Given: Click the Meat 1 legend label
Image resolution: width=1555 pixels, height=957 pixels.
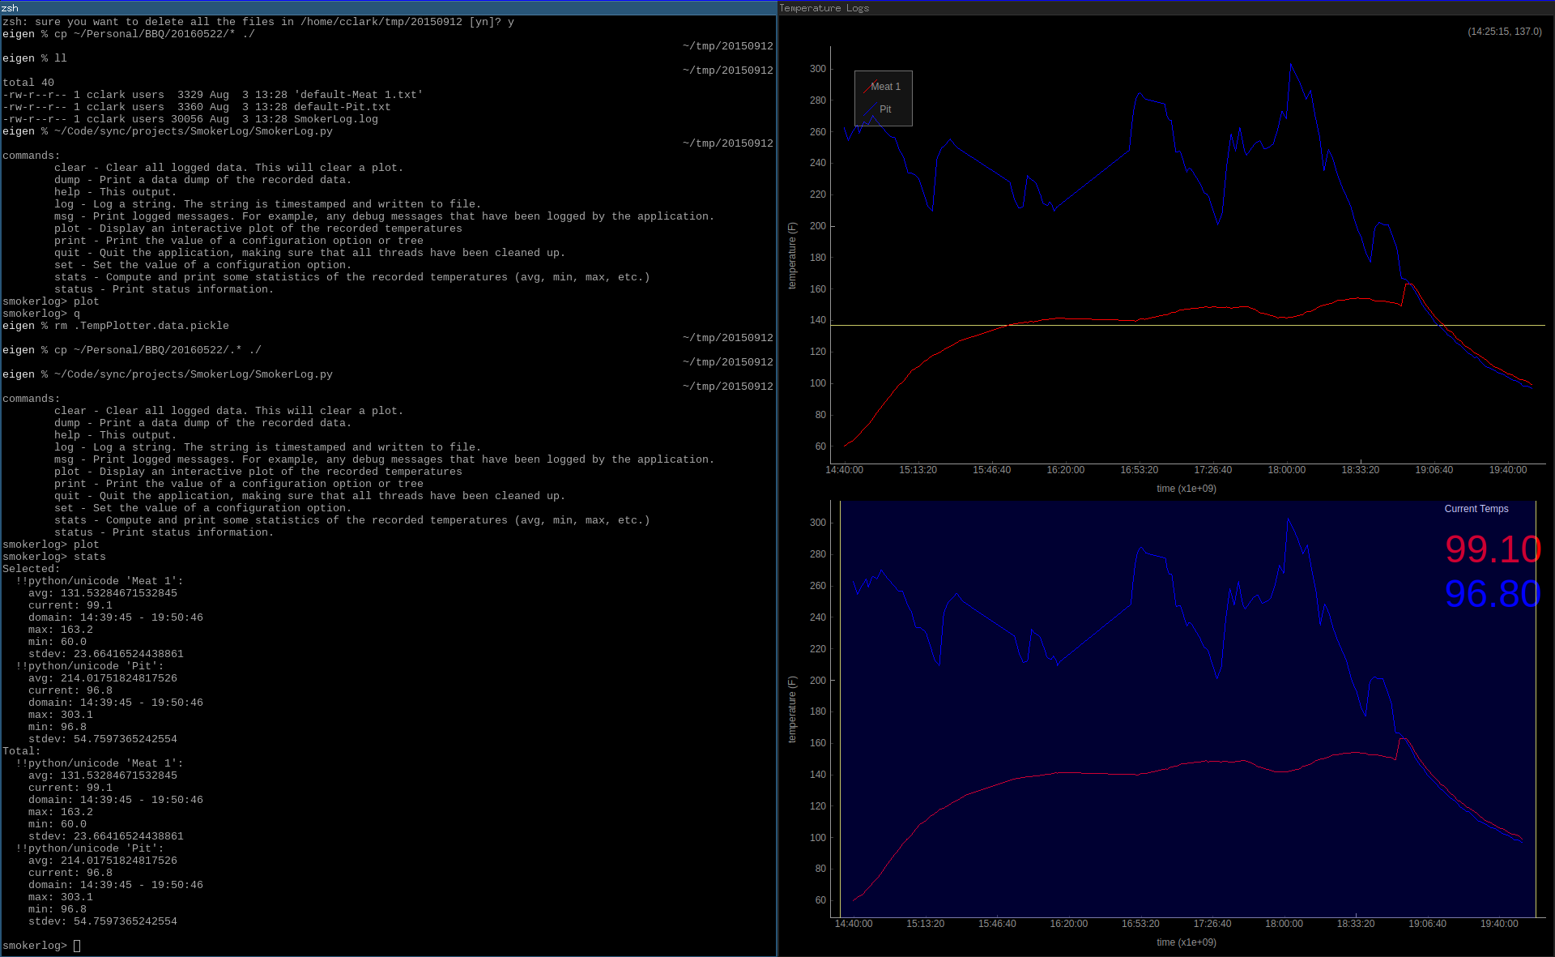Looking at the screenshot, I should 887,87.
